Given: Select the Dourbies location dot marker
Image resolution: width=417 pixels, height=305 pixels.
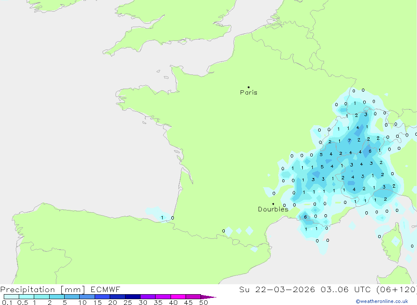Looking at the screenshot, I should [273, 204].
